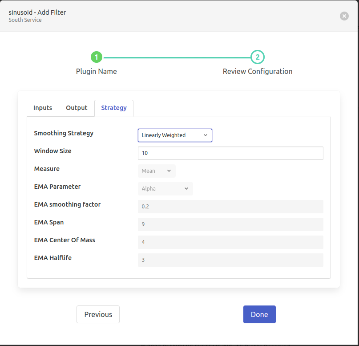The width and height of the screenshot is (359, 346).
Task: Click the Review Configuration step label
Action: pos(258,72)
